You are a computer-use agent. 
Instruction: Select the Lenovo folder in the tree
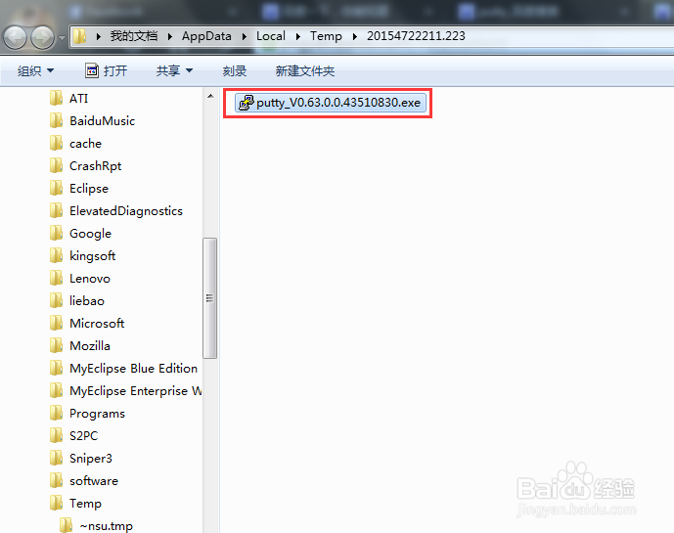tap(90, 278)
